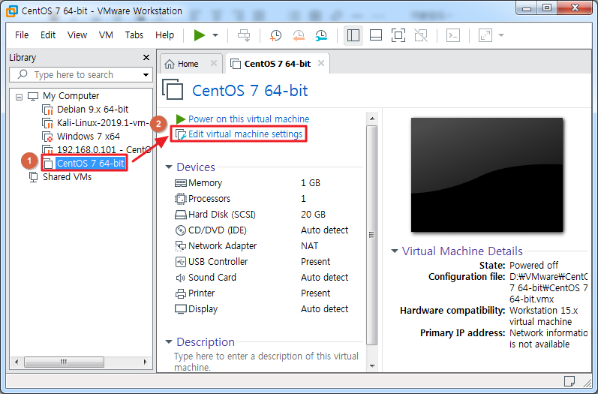Click Edit virtual machine settings link

(245, 134)
